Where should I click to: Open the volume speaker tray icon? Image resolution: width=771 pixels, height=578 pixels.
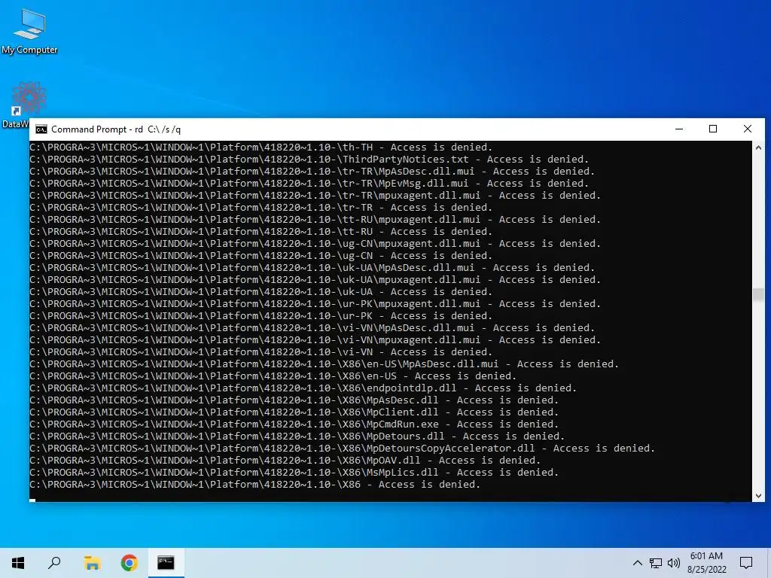[674, 563]
